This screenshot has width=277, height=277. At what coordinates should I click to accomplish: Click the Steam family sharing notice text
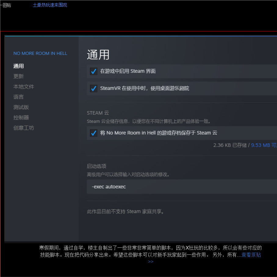pos(125,211)
